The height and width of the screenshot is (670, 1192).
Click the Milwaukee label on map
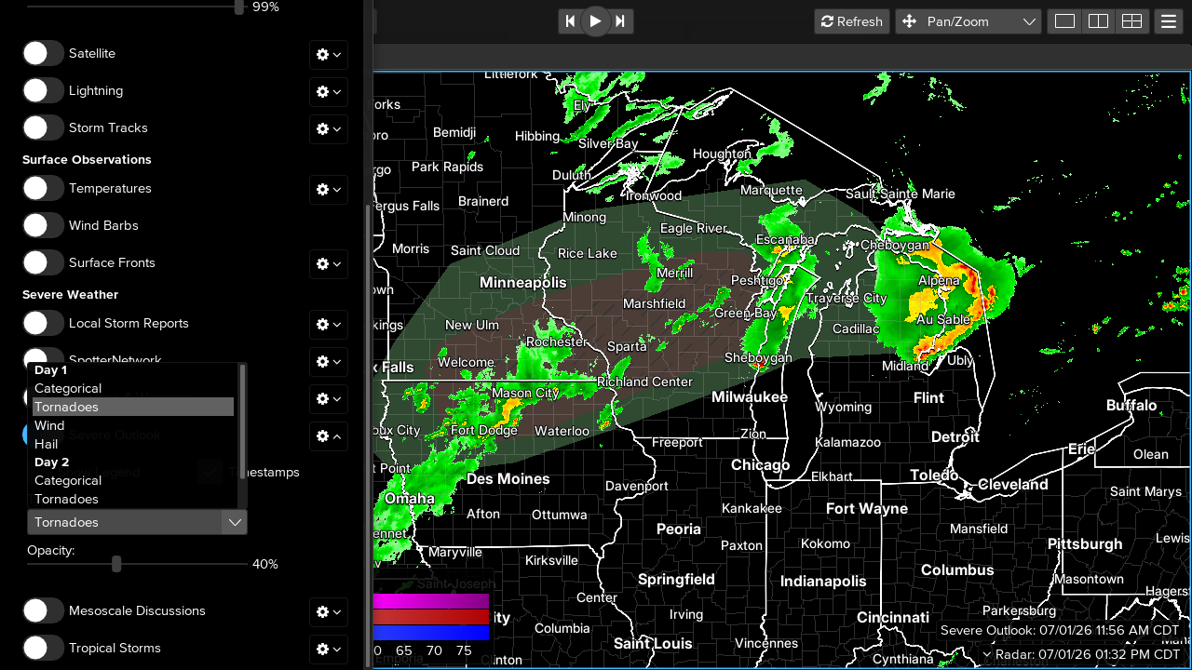point(750,397)
